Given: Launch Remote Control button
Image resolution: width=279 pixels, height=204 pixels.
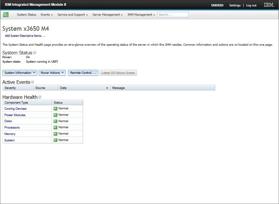Looking at the screenshot, I should pyautogui.click(x=83, y=73).
